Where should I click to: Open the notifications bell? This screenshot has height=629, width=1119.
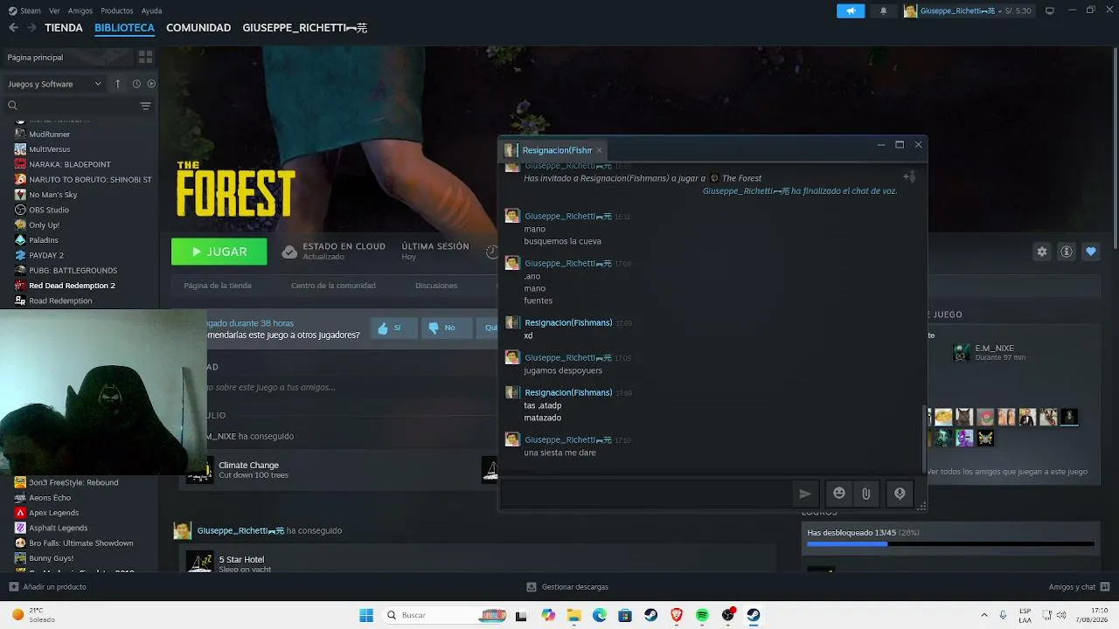click(883, 10)
